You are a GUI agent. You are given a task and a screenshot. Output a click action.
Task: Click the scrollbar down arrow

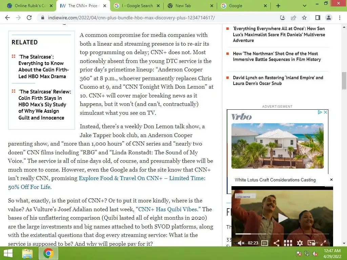(x=344, y=243)
